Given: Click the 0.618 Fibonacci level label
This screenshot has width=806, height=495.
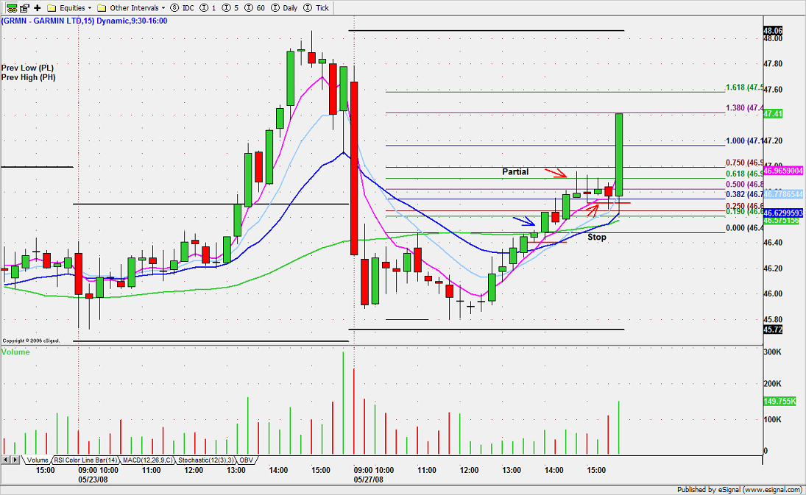Looking at the screenshot, I should pos(744,174).
